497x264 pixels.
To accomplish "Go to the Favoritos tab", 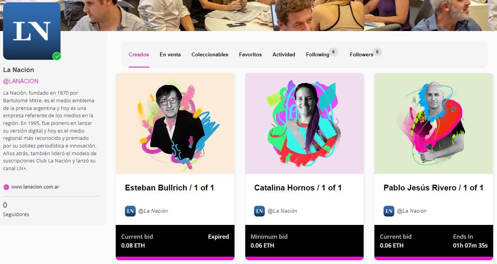I will pos(250,54).
